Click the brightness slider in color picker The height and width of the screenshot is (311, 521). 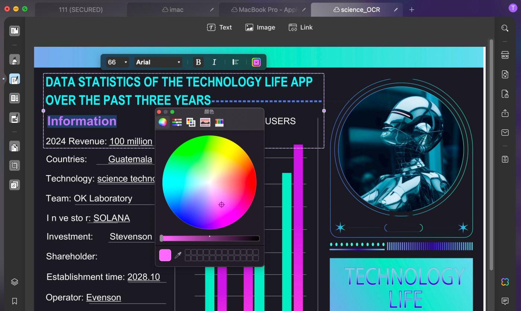point(210,238)
